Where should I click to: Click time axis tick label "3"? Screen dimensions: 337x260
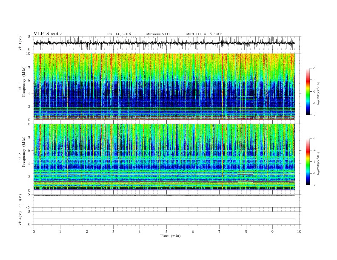pos(114,232)
